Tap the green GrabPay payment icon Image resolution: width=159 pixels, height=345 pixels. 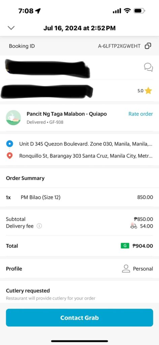click(x=125, y=246)
